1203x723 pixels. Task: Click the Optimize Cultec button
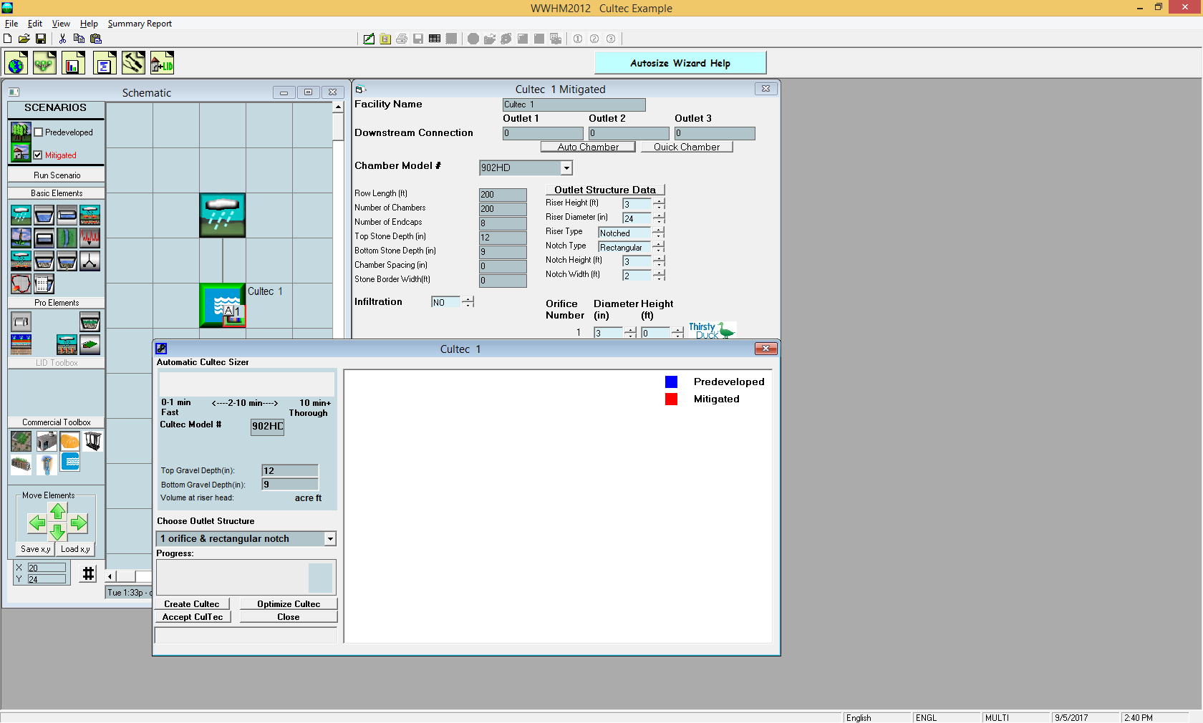[x=289, y=604]
